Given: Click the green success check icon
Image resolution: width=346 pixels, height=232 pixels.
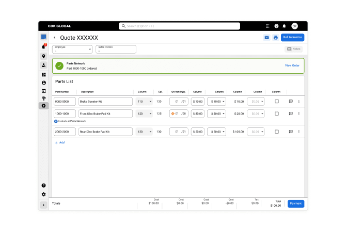Looking at the screenshot, I should coord(59,65).
